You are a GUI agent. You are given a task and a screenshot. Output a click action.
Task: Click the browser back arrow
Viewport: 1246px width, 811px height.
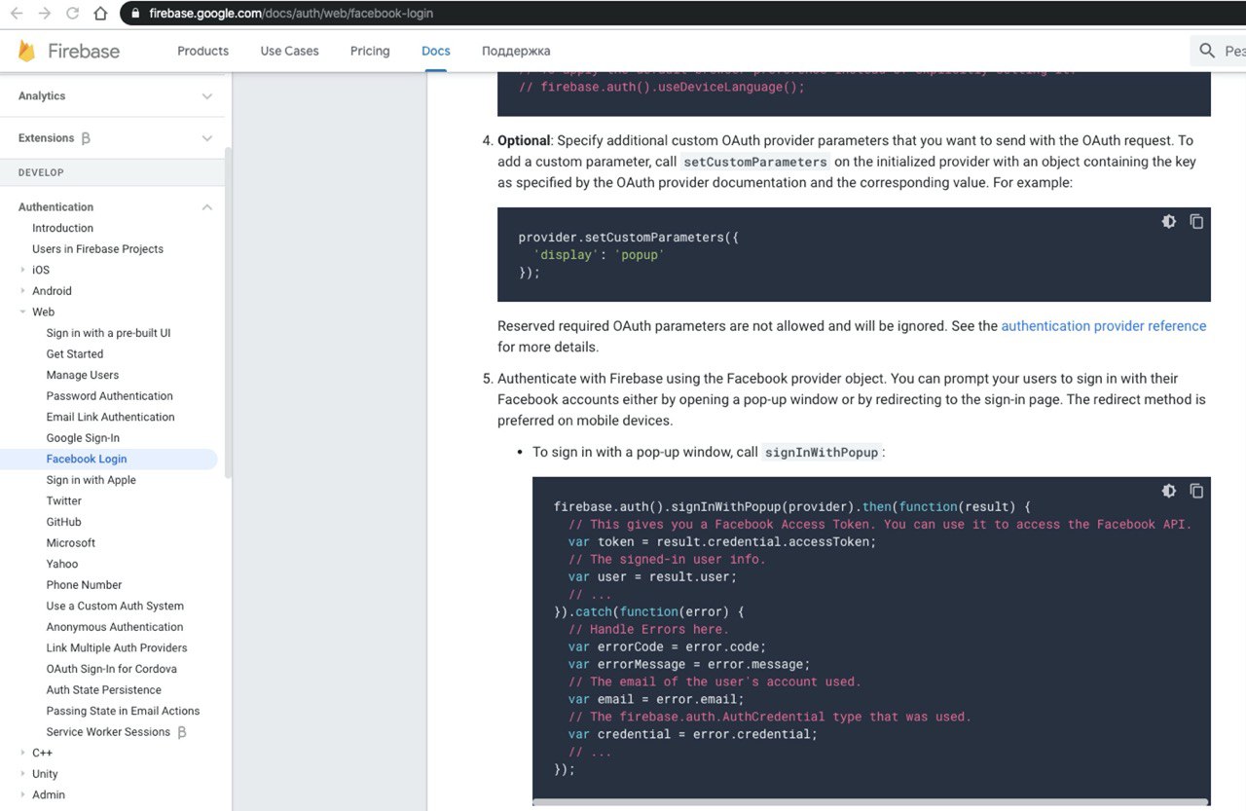tap(17, 14)
